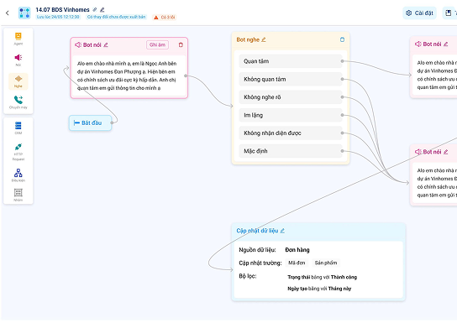Click the Im lặng connector dot

pyautogui.click(x=342, y=115)
